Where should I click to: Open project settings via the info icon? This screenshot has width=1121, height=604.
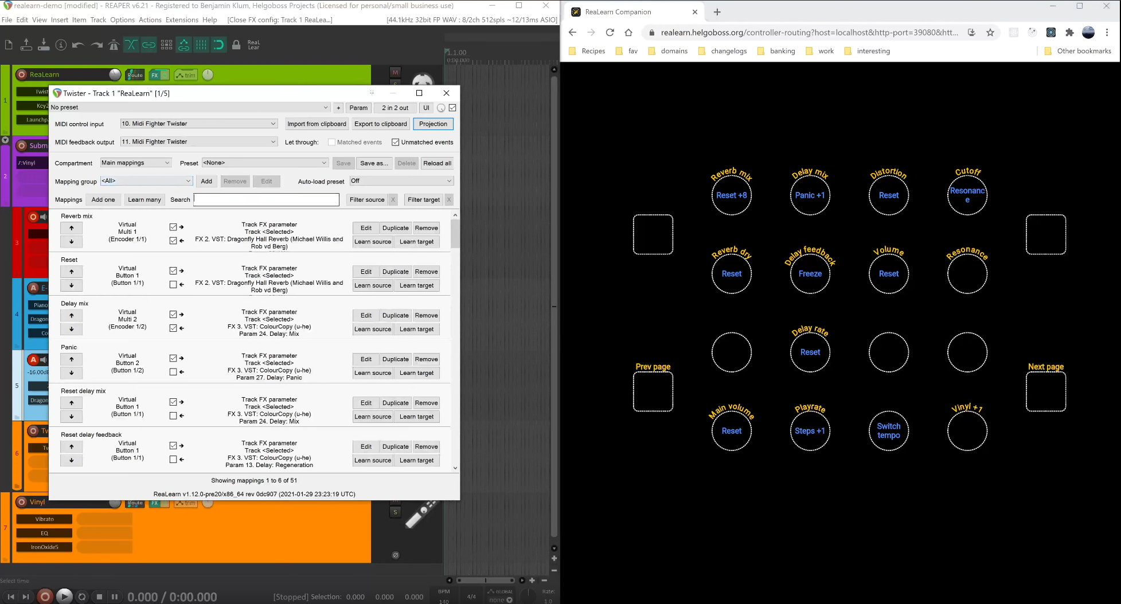pos(61,45)
